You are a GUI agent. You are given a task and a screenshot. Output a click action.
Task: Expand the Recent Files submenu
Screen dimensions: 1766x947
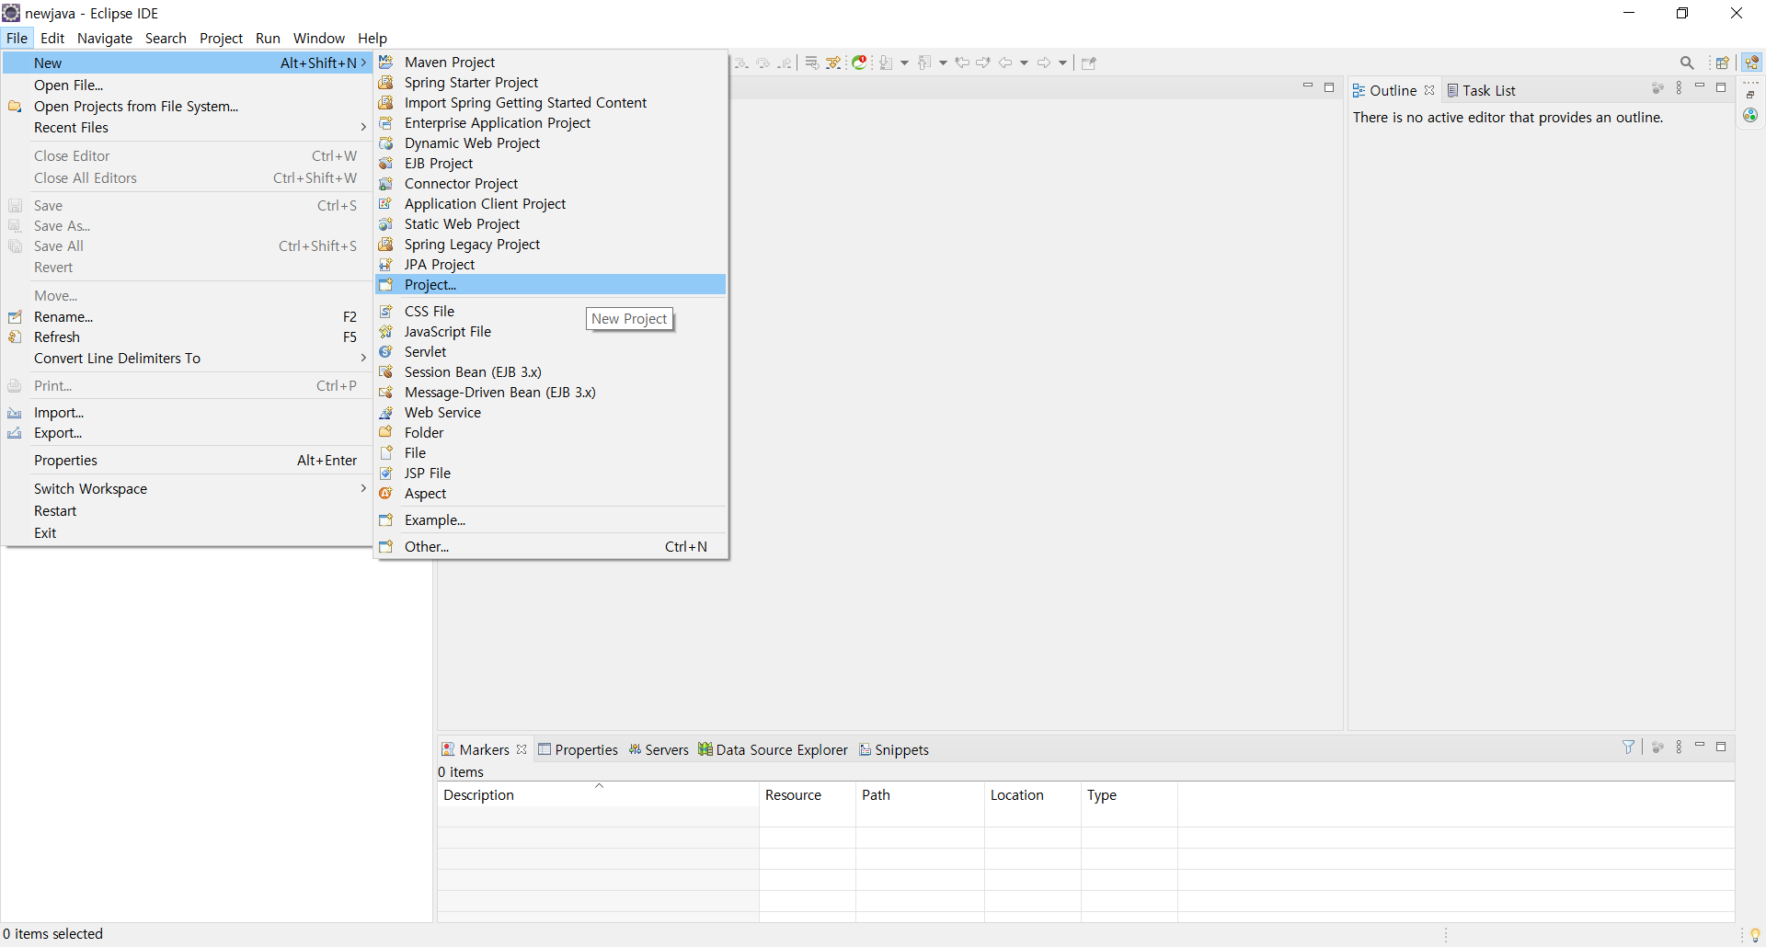pos(187,127)
